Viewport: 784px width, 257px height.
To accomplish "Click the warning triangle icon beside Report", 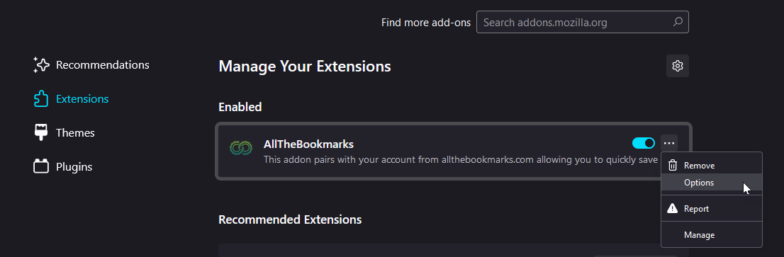I will [x=673, y=209].
